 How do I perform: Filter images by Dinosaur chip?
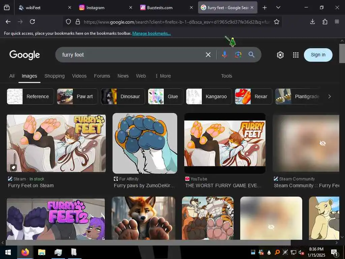tap(123, 96)
